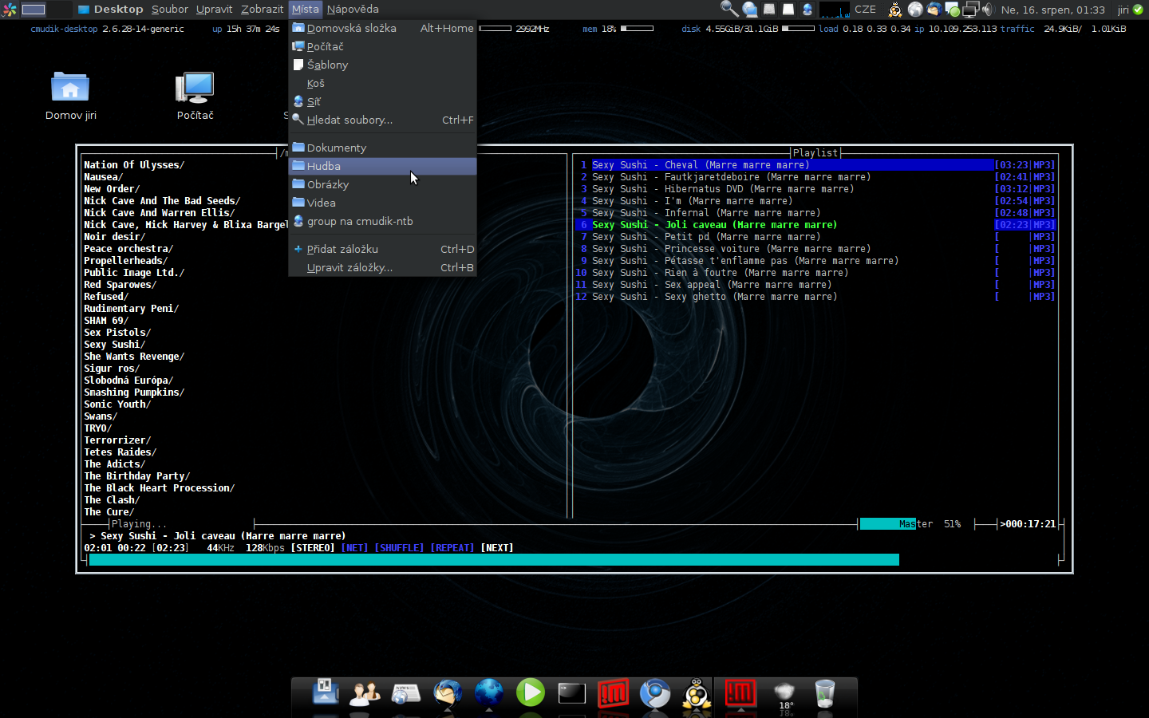This screenshot has height=718, width=1149.
Task: Open the trash bin icon in dock
Action: [x=824, y=692]
